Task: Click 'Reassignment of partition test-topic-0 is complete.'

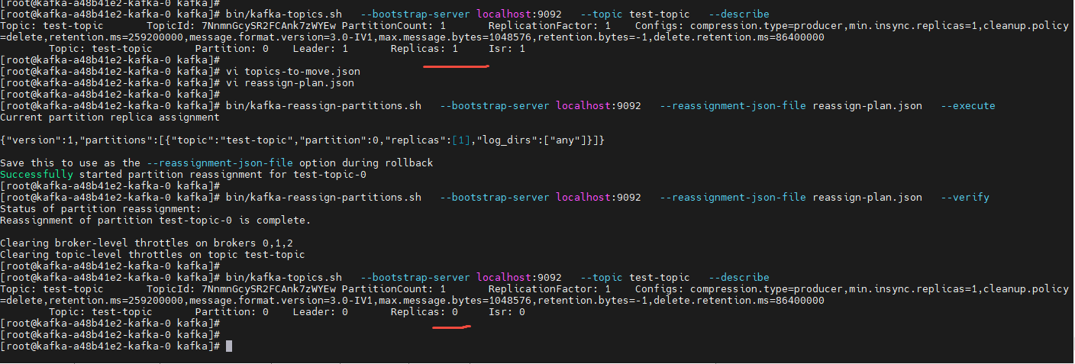Action: tap(156, 221)
